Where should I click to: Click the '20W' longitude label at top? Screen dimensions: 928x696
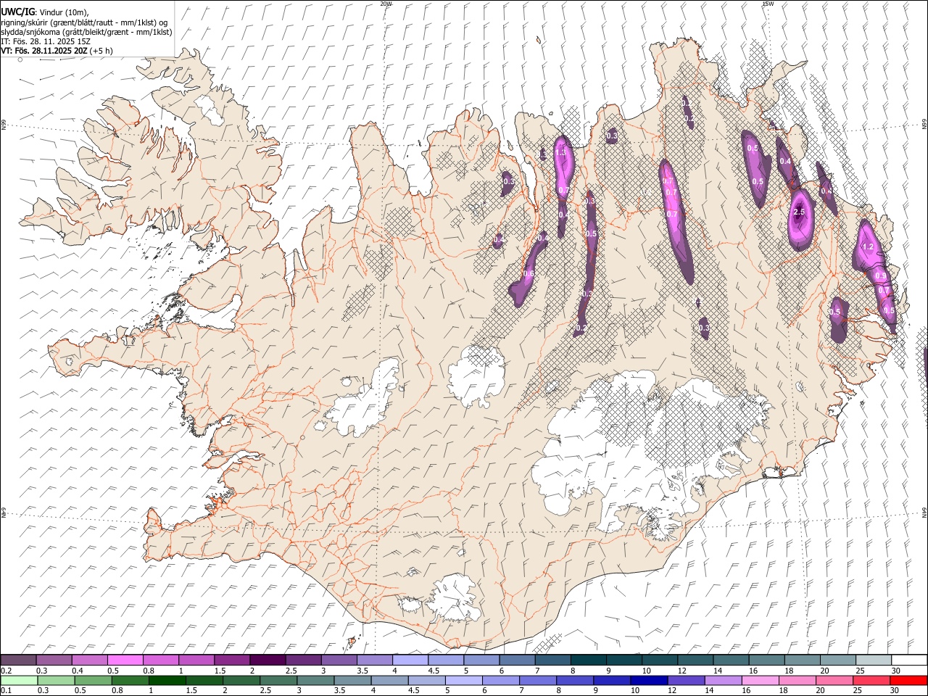(x=386, y=4)
